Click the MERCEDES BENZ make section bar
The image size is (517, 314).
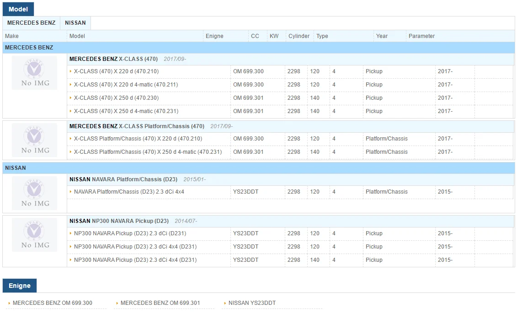click(259, 48)
